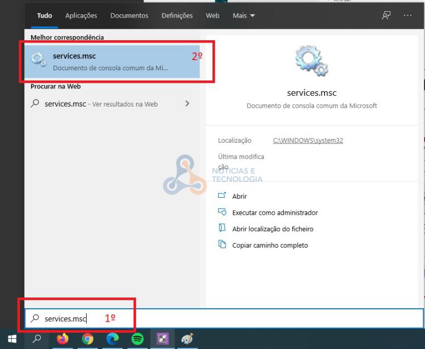Click Copiar caminho completo
This screenshot has height=349, width=425.
pos(270,245)
